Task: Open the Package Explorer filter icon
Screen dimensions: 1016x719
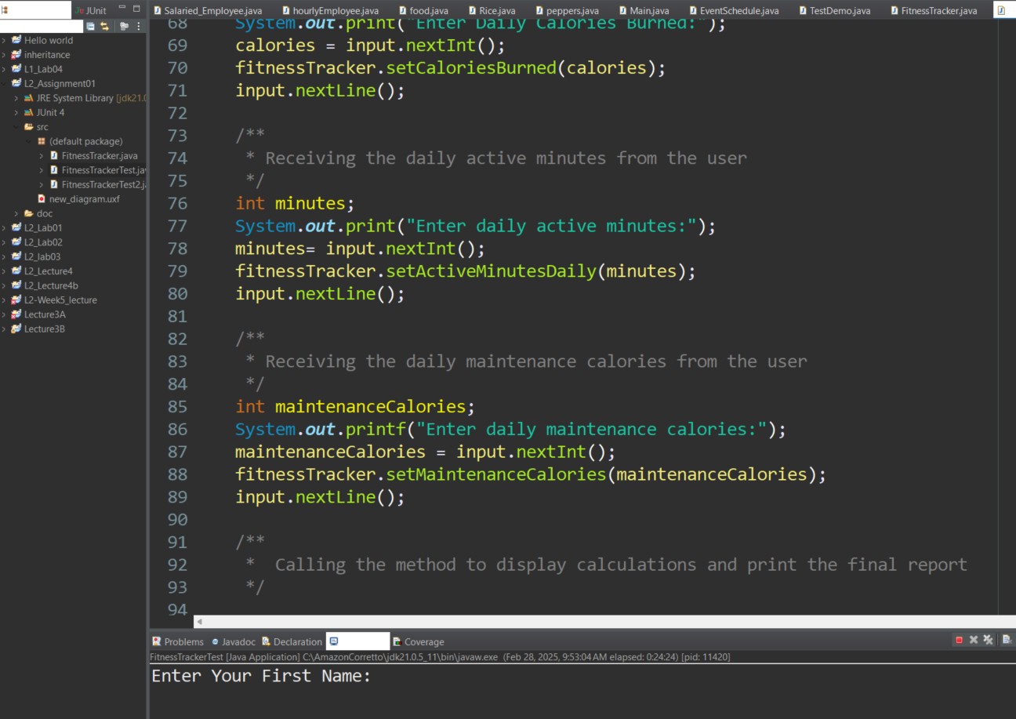Action: coord(124,26)
